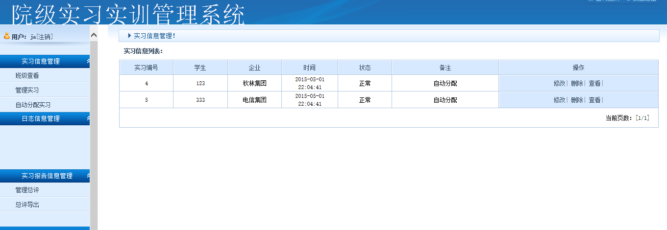Click the 正常 status in the 秋林集团 row
The image size is (667, 230).
(x=365, y=84)
